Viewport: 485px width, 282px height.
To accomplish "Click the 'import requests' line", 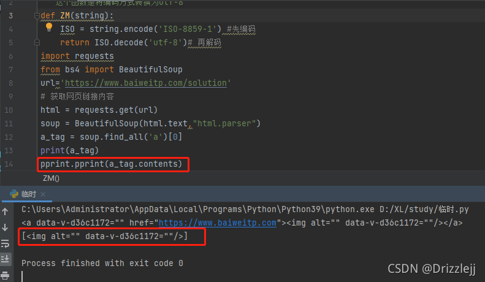I will click(x=77, y=56).
